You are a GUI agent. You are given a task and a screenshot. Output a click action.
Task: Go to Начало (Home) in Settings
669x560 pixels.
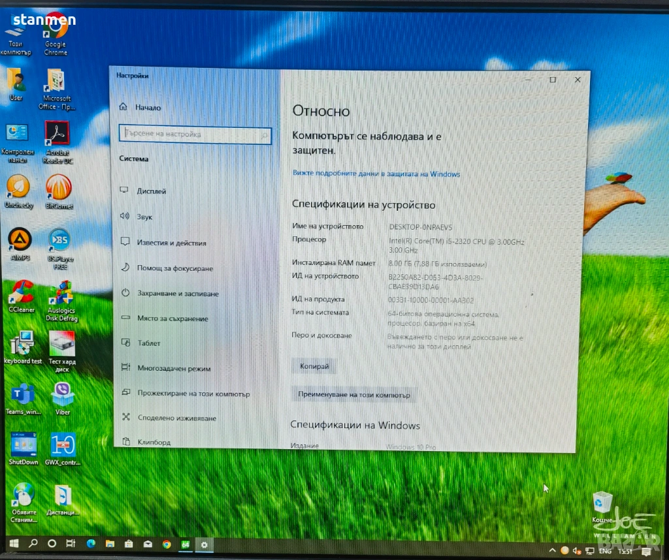tap(148, 108)
